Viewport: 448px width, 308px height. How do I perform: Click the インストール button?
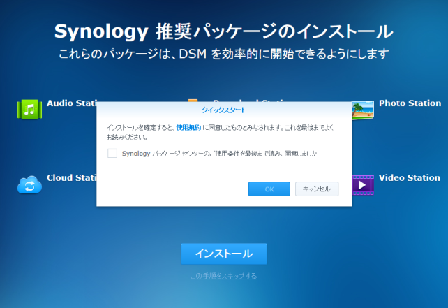pyautogui.click(x=224, y=254)
